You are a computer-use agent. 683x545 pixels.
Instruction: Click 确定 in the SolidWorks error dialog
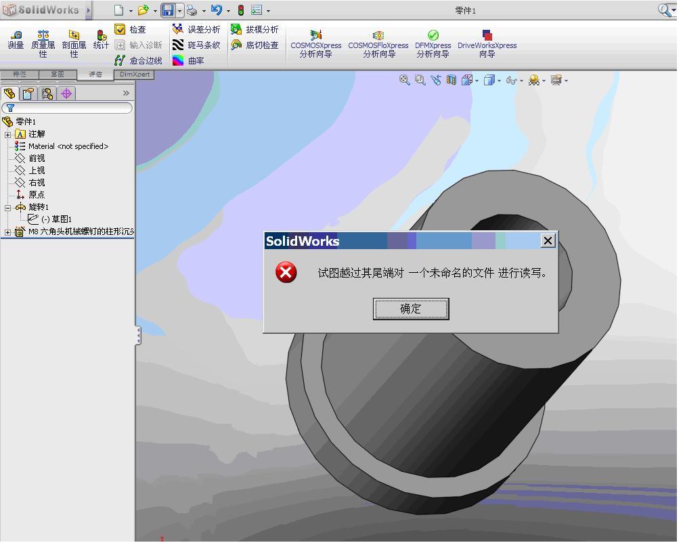(x=411, y=309)
